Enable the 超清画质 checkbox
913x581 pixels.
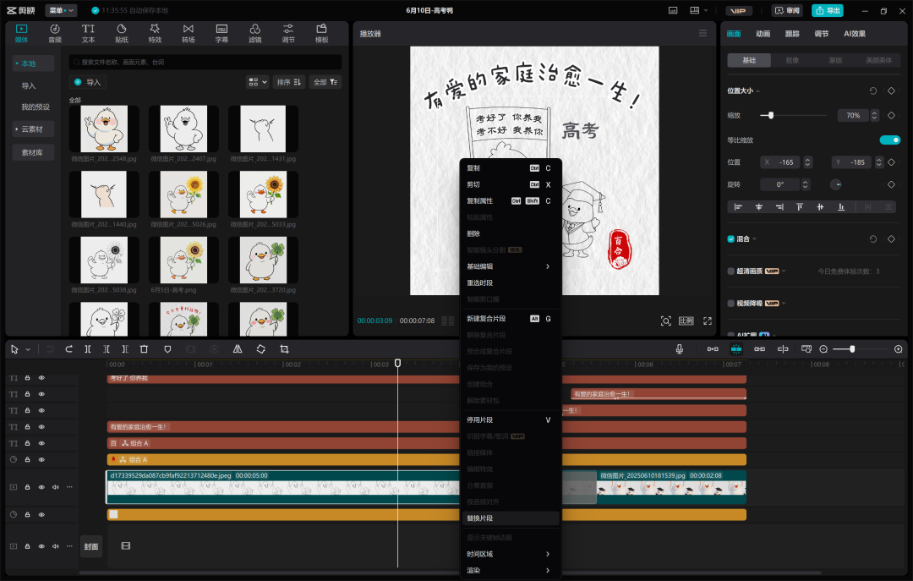730,271
